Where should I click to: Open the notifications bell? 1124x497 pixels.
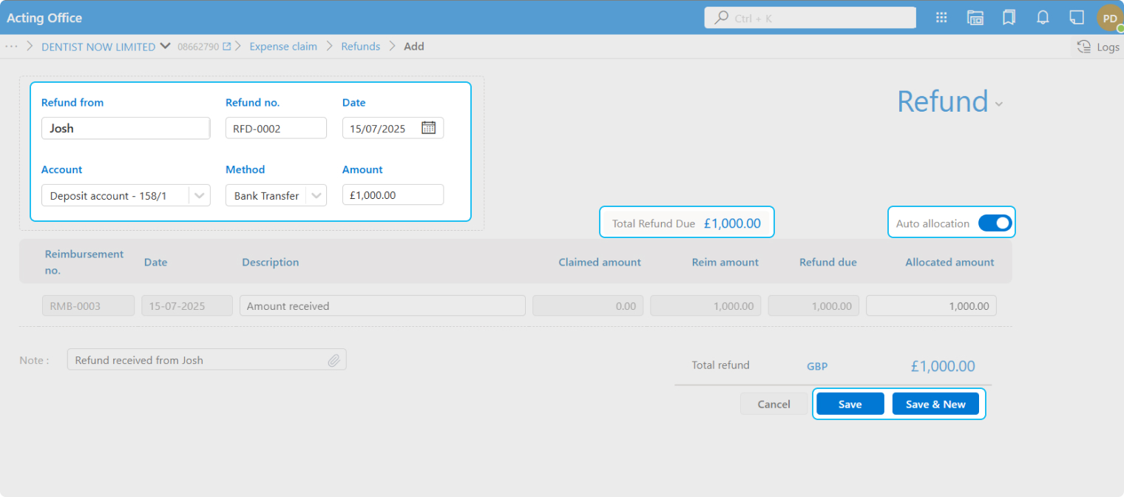[x=1043, y=18]
